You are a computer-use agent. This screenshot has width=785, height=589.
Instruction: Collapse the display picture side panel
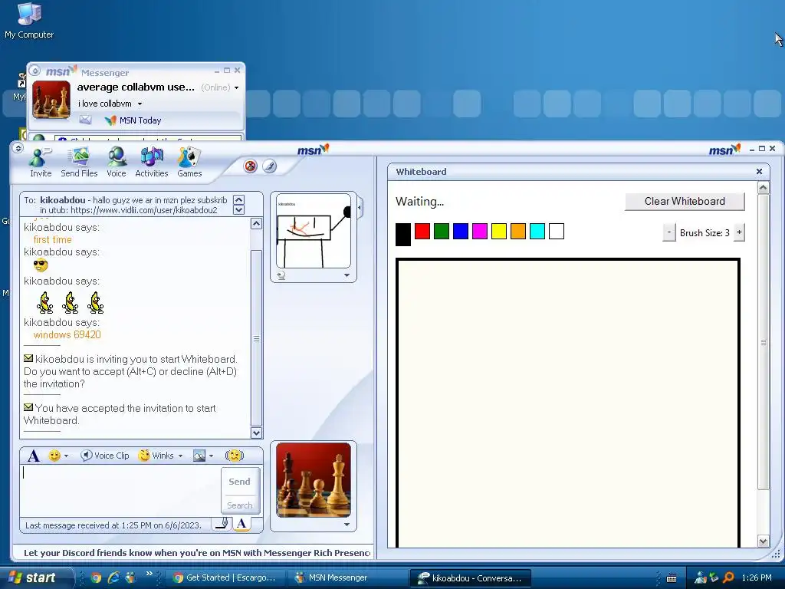pyautogui.click(x=360, y=207)
